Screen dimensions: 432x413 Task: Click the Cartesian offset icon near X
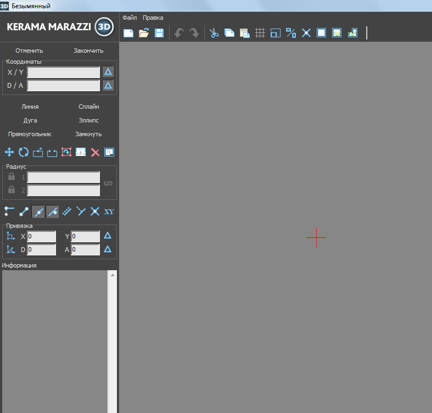tap(10, 236)
